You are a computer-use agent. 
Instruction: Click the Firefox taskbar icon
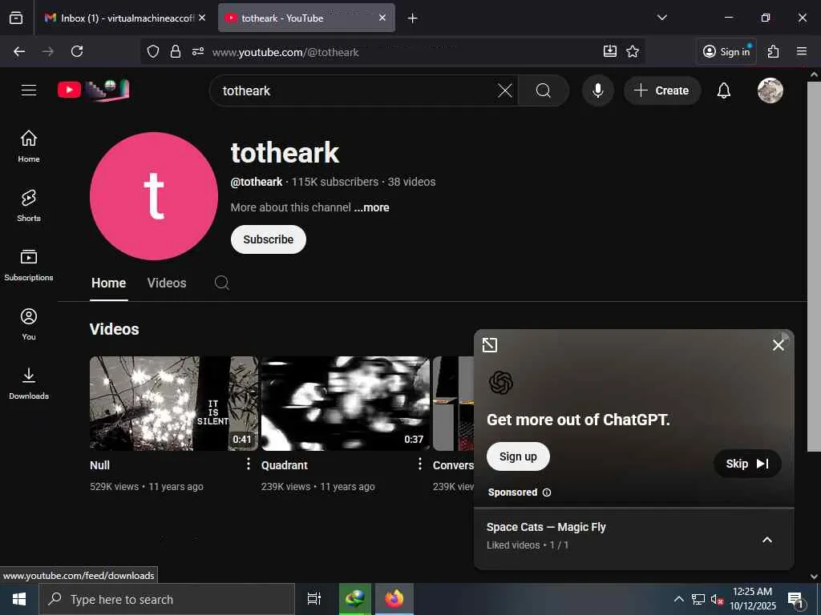tap(394, 599)
